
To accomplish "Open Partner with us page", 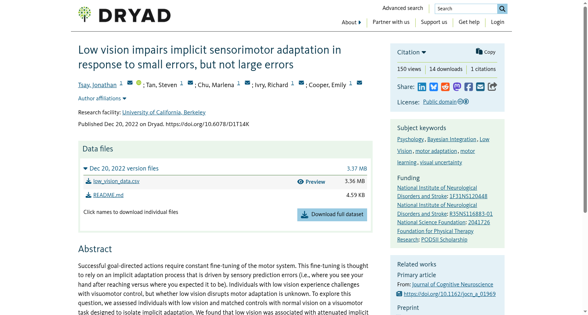I will point(391,22).
